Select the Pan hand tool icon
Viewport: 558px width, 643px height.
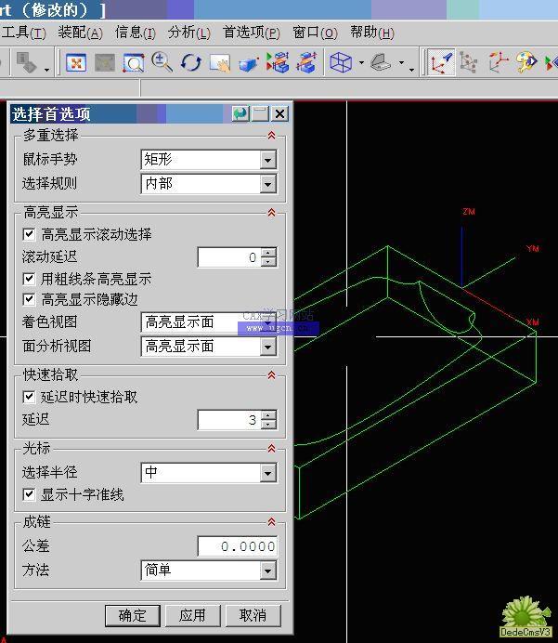(x=220, y=63)
